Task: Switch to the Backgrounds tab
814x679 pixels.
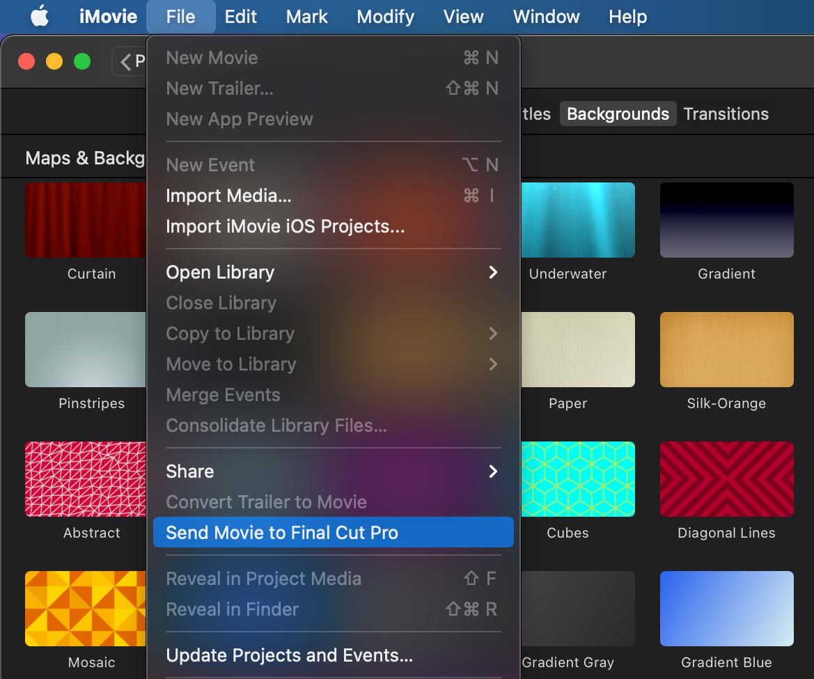Action: (x=618, y=114)
